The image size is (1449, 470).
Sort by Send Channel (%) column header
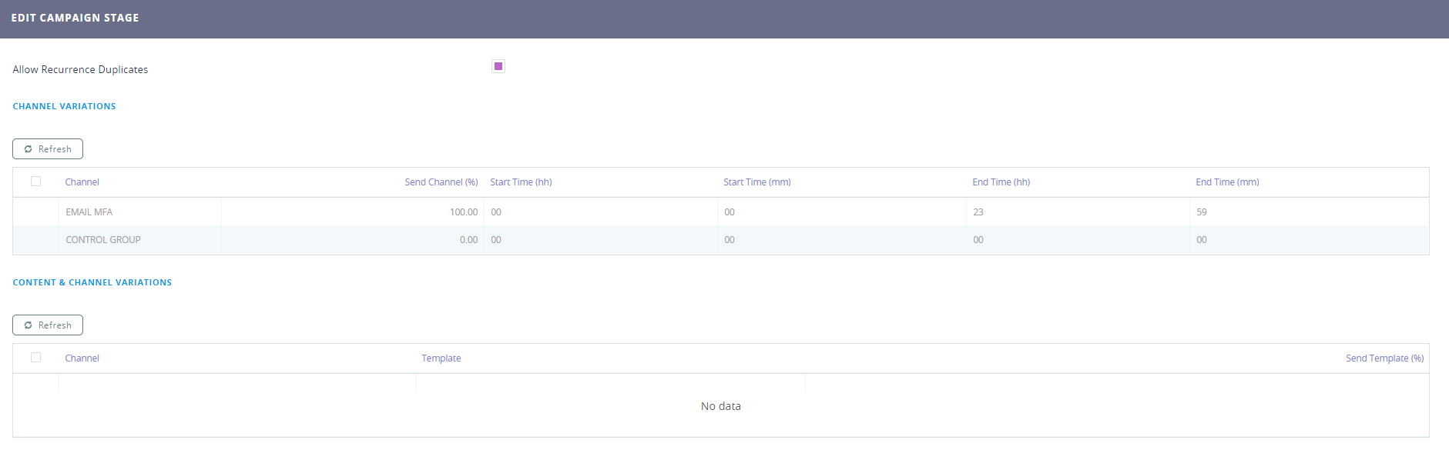pyautogui.click(x=441, y=182)
